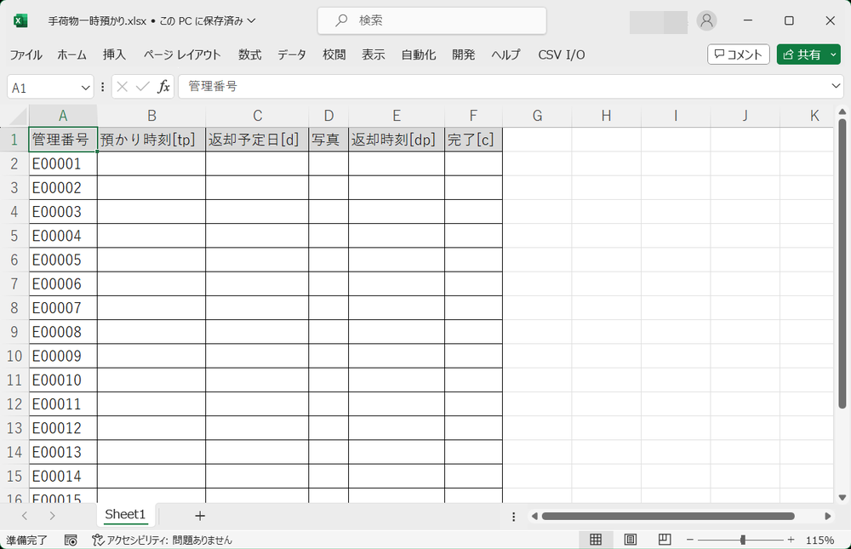Image resolution: width=851 pixels, height=549 pixels.
Task: Open the 共有 button dropdown arrow
Action: pyautogui.click(x=833, y=54)
